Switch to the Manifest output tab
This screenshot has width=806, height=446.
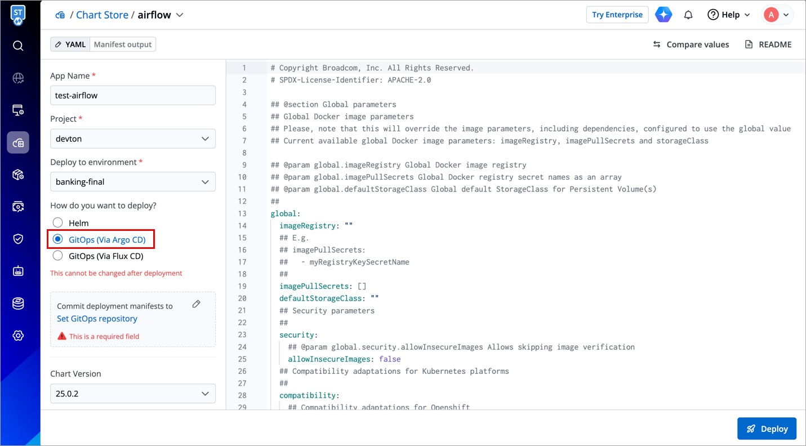coord(123,44)
